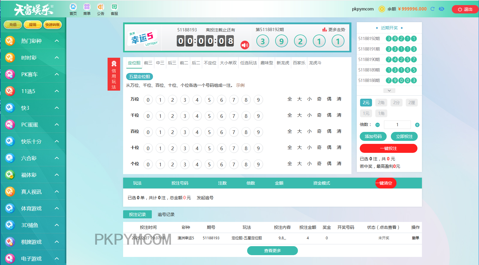This screenshot has height=265, width=479.
Task: Click the 快3 sidebar icon
Action: click(10, 108)
